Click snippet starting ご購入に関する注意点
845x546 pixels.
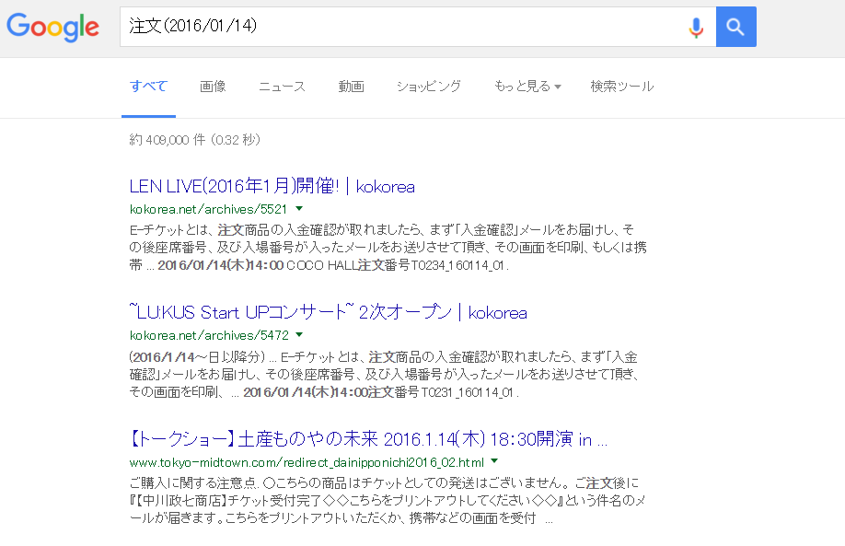pos(387,501)
